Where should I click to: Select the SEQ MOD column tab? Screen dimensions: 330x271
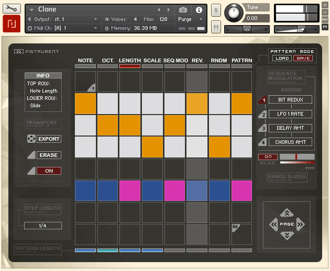tap(175, 61)
